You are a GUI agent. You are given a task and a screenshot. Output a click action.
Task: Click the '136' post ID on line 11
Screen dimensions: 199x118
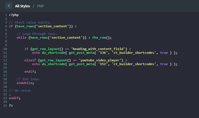pyautogui.click(x=103, y=53)
